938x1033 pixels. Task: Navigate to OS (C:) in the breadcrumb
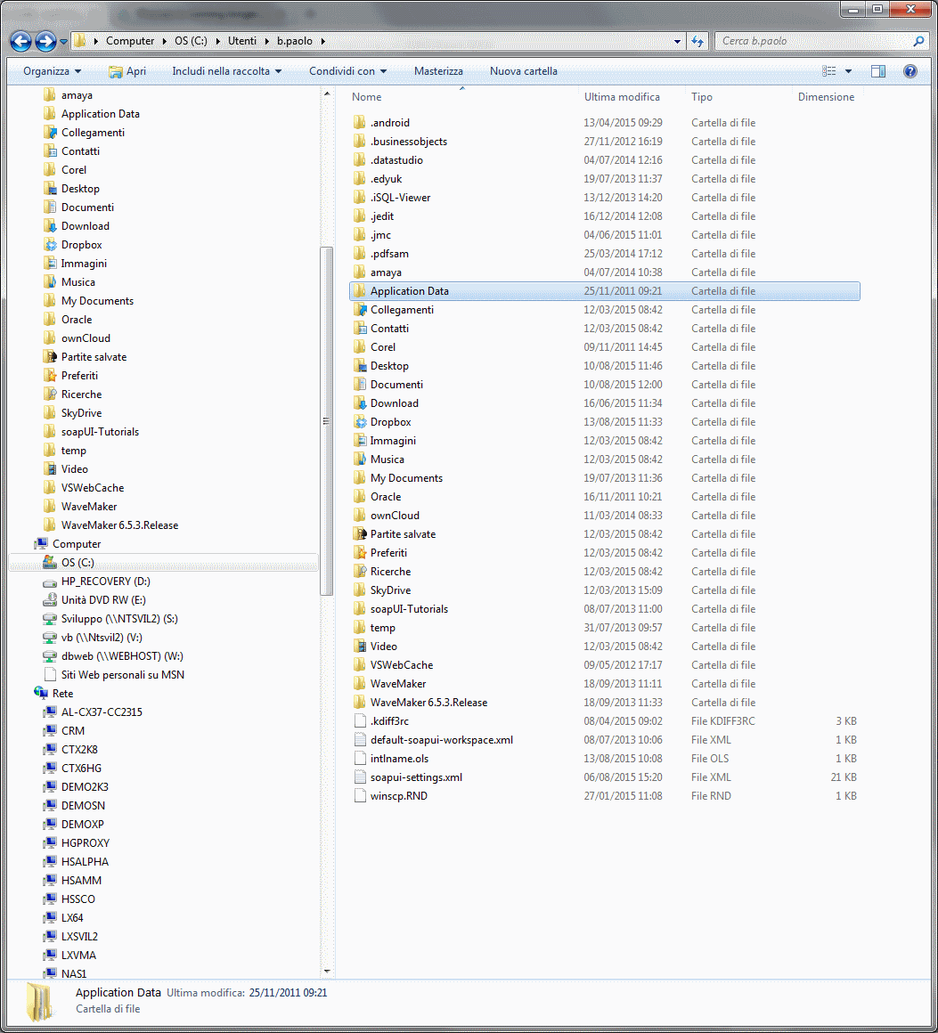(x=191, y=41)
